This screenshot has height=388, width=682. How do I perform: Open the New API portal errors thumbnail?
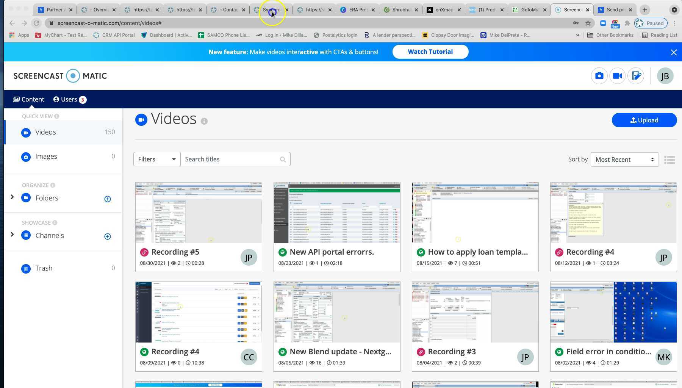point(337,213)
